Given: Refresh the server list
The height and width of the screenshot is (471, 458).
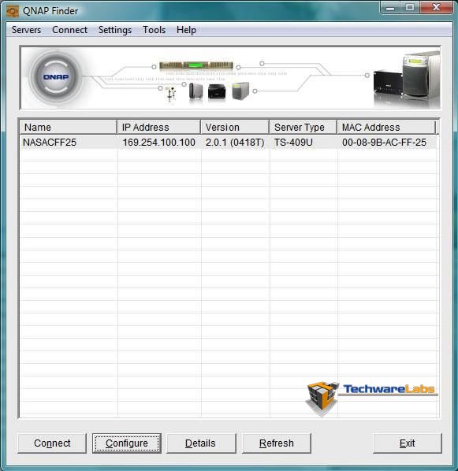Looking at the screenshot, I should [x=277, y=443].
